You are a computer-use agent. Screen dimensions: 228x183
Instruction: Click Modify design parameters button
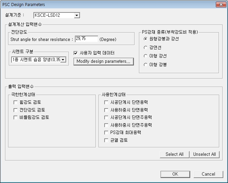104,61
